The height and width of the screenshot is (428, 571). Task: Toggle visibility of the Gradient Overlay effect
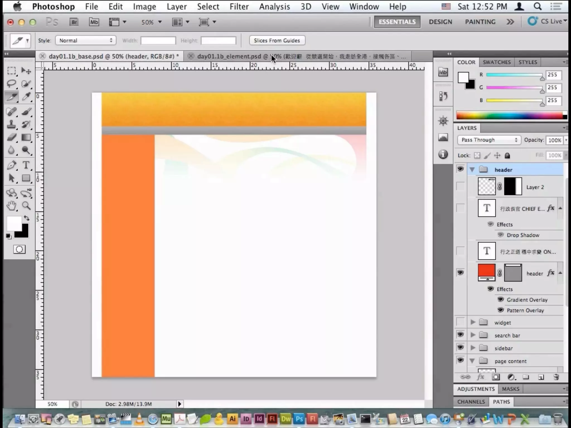(501, 300)
